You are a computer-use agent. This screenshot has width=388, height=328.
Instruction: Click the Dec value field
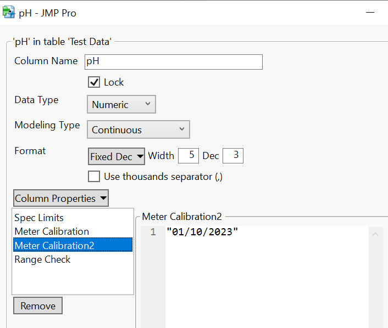pos(232,156)
